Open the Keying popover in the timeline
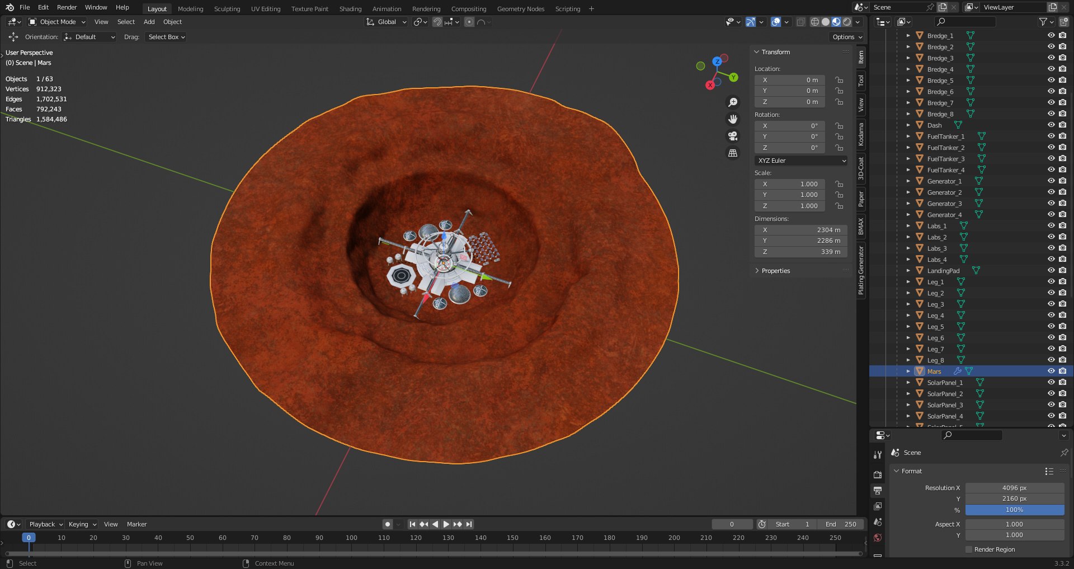 (82, 524)
